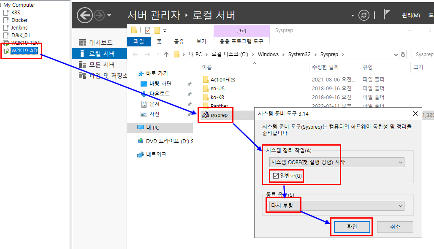Click the Explorer back navigation arrow
This screenshot has width=434, height=249.
point(135,54)
